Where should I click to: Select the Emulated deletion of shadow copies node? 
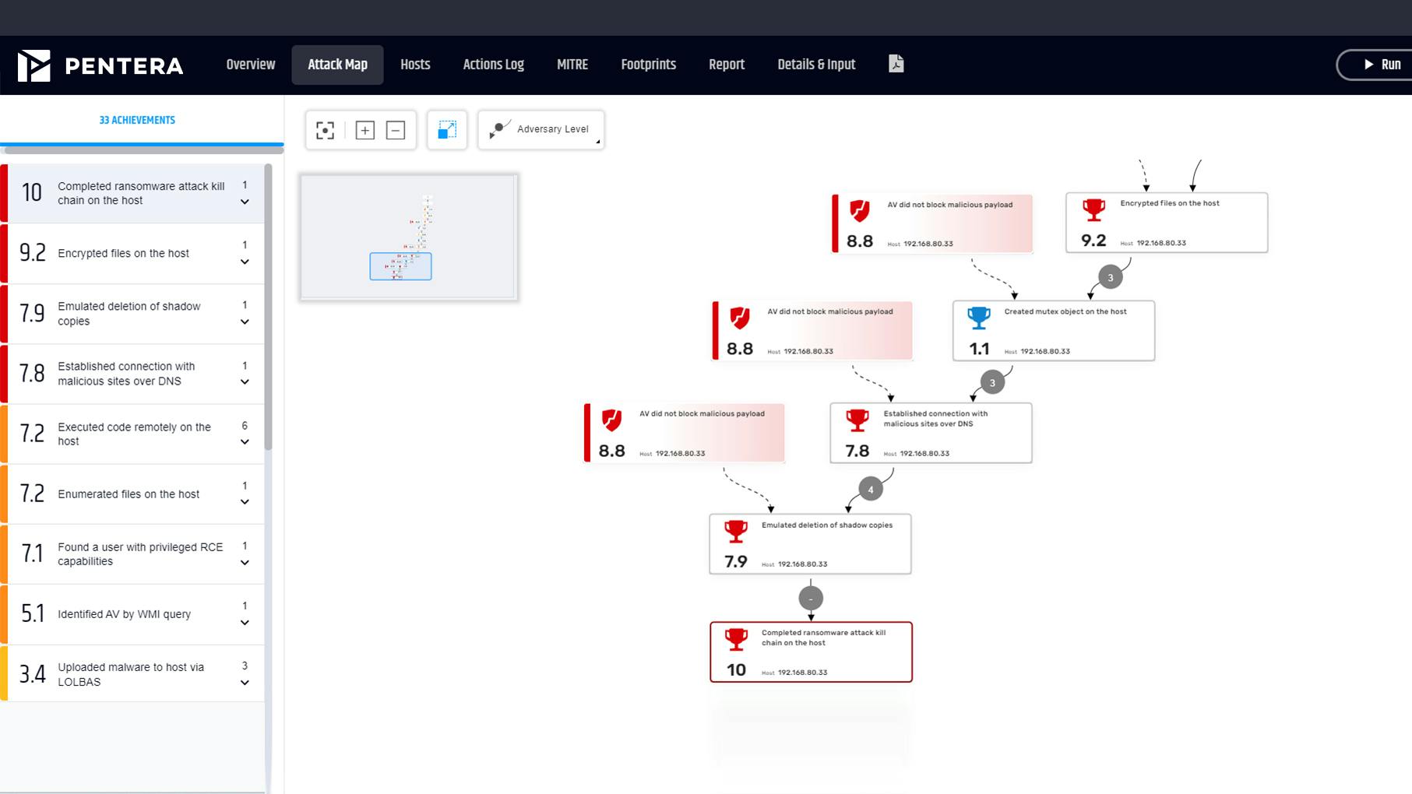coord(810,544)
